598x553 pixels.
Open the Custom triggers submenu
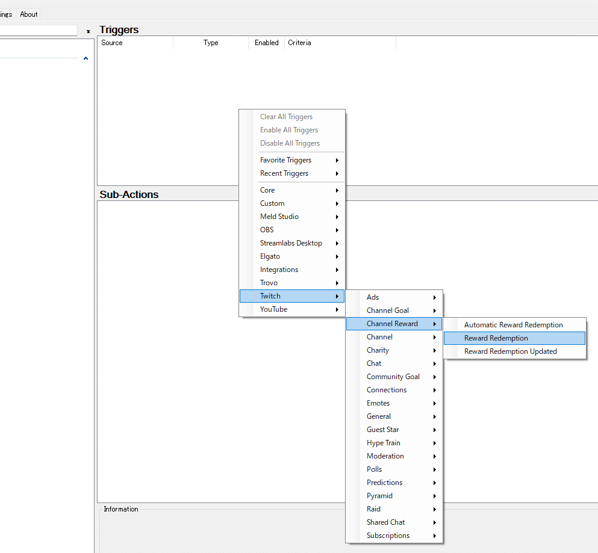point(292,203)
